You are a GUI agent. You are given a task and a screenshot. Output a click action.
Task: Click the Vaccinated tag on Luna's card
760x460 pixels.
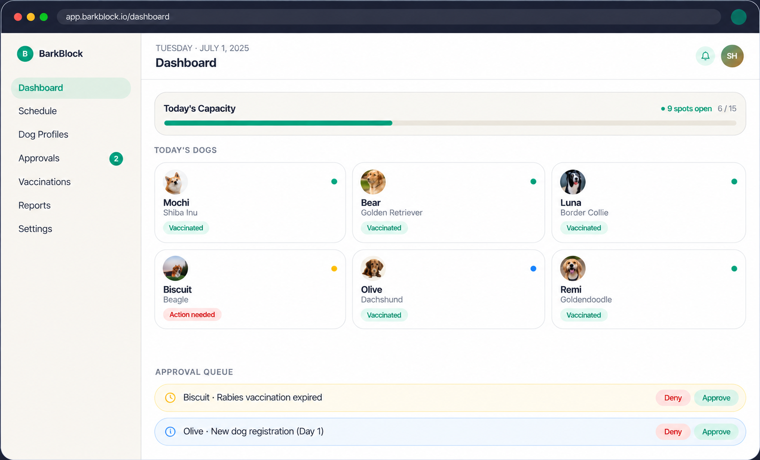coord(584,228)
